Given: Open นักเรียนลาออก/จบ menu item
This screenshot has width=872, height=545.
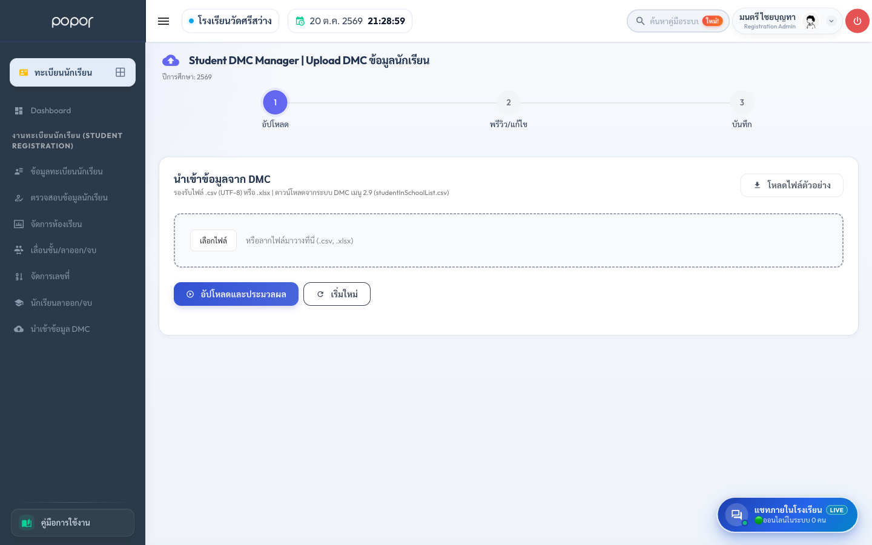Looking at the screenshot, I should (73, 303).
